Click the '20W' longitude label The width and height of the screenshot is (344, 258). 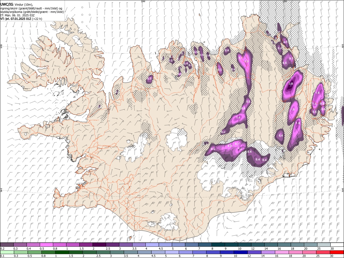(x=143, y=1)
